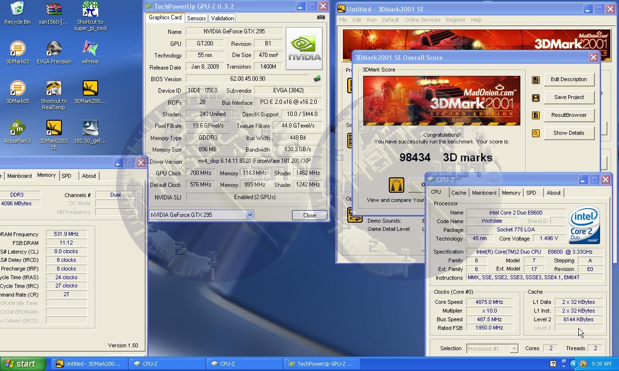Select the TechPowerUp GPU-Z taskbar button
Image resolution: width=619 pixels, height=371 pixels.
coord(322,364)
